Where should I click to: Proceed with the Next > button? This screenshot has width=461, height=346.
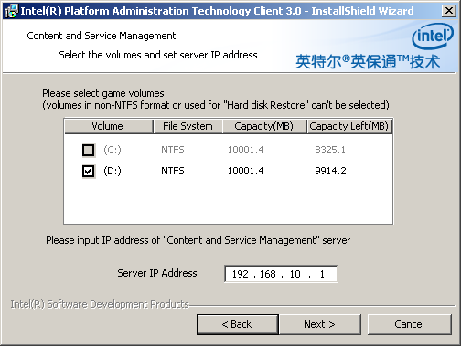pos(320,324)
